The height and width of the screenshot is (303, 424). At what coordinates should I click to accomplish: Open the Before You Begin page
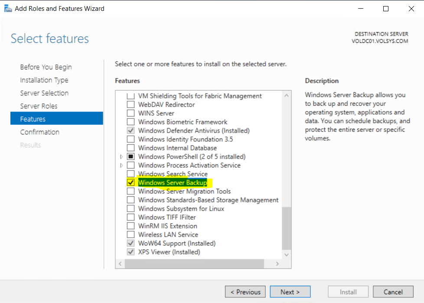tap(46, 67)
